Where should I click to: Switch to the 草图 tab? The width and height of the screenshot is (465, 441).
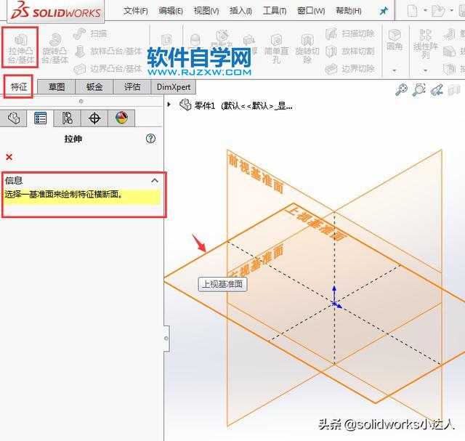[x=57, y=87]
